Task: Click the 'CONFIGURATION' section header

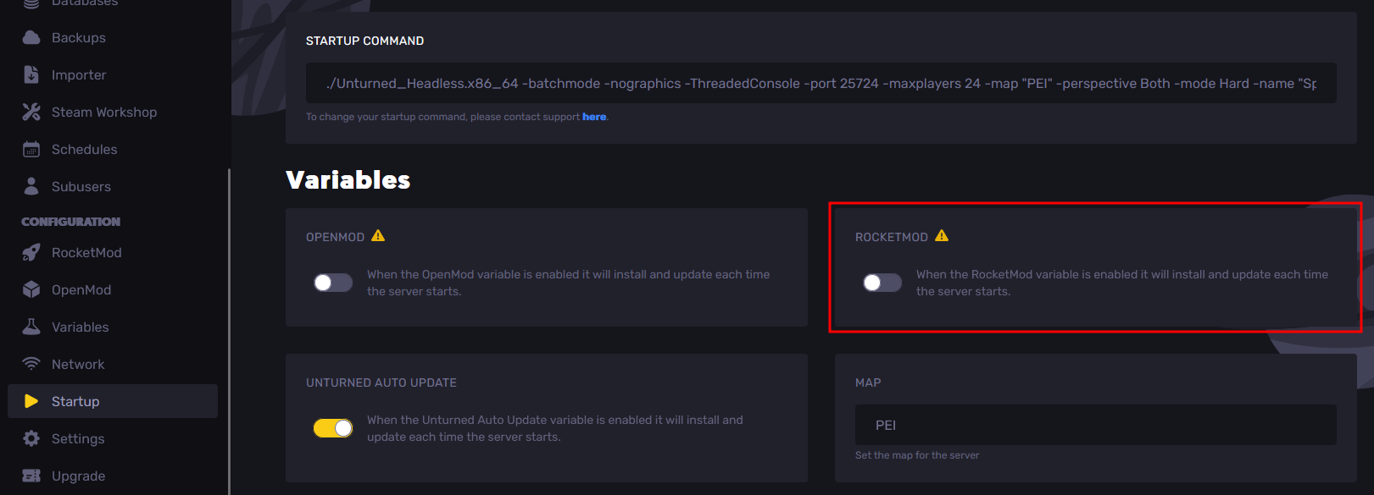Action: click(x=70, y=222)
